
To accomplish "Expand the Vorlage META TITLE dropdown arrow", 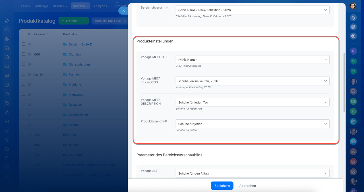I will pos(326,60).
